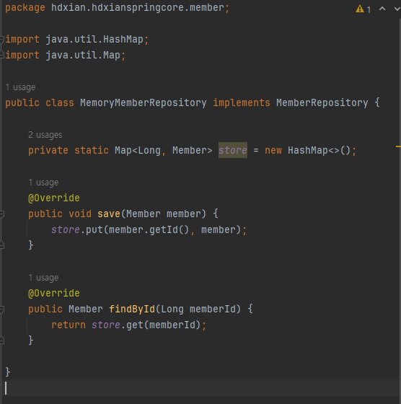Click the findById method name
Viewport: 401px width, 404px height.
pos(132,309)
